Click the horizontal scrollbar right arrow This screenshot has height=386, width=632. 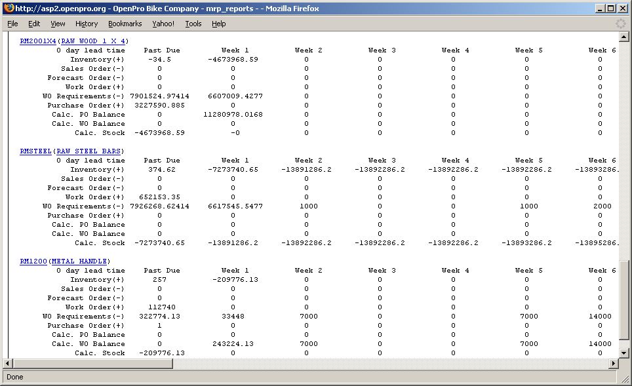click(x=614, y=363)
